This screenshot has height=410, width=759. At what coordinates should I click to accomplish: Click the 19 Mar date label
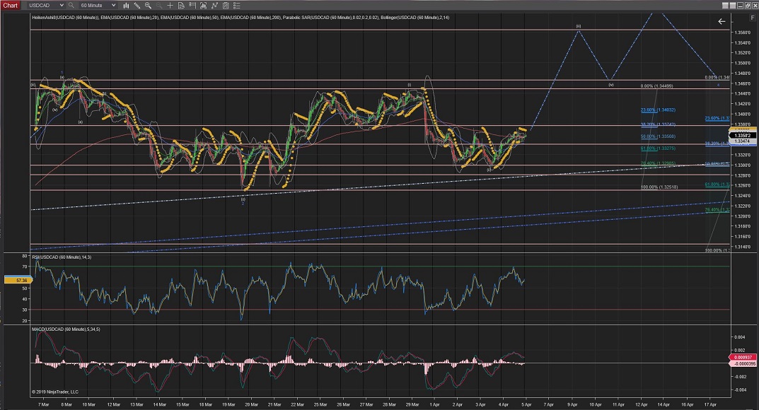click(x=228, y=404)
